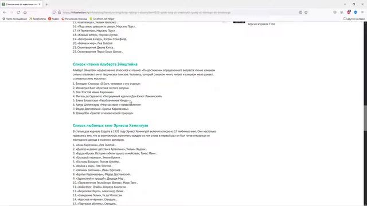Focus the address bar URL

pyautogui.click(x=147, y=13)
